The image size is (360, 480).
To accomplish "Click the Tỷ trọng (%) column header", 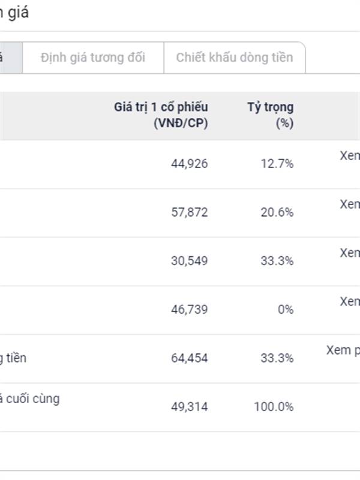I will tap(271, 115).
